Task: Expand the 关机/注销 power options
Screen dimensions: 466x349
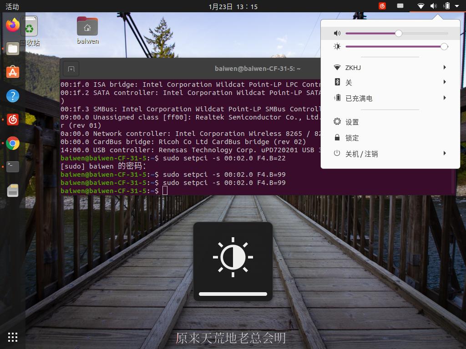Action: (445, 154)
